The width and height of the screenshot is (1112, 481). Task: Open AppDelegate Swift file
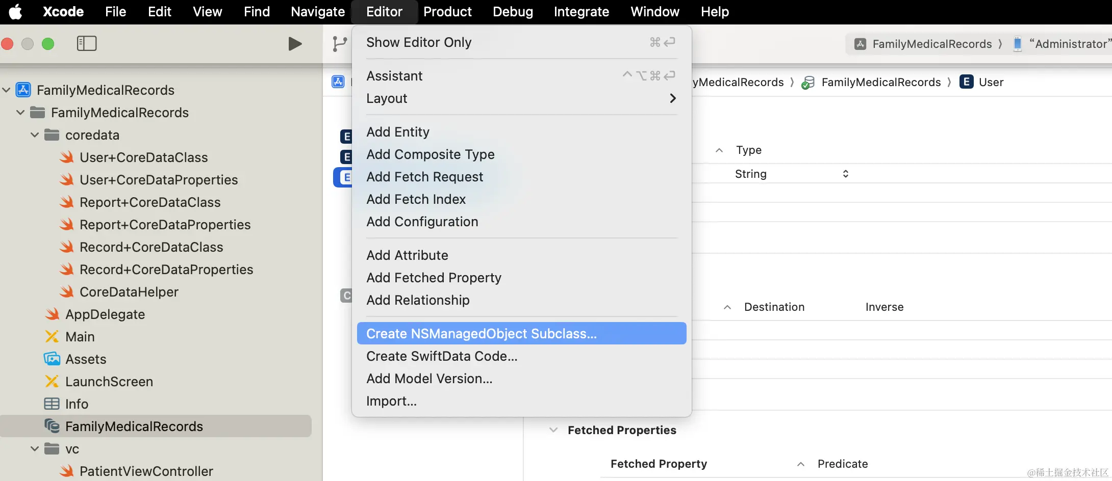(x=105, y=314)
